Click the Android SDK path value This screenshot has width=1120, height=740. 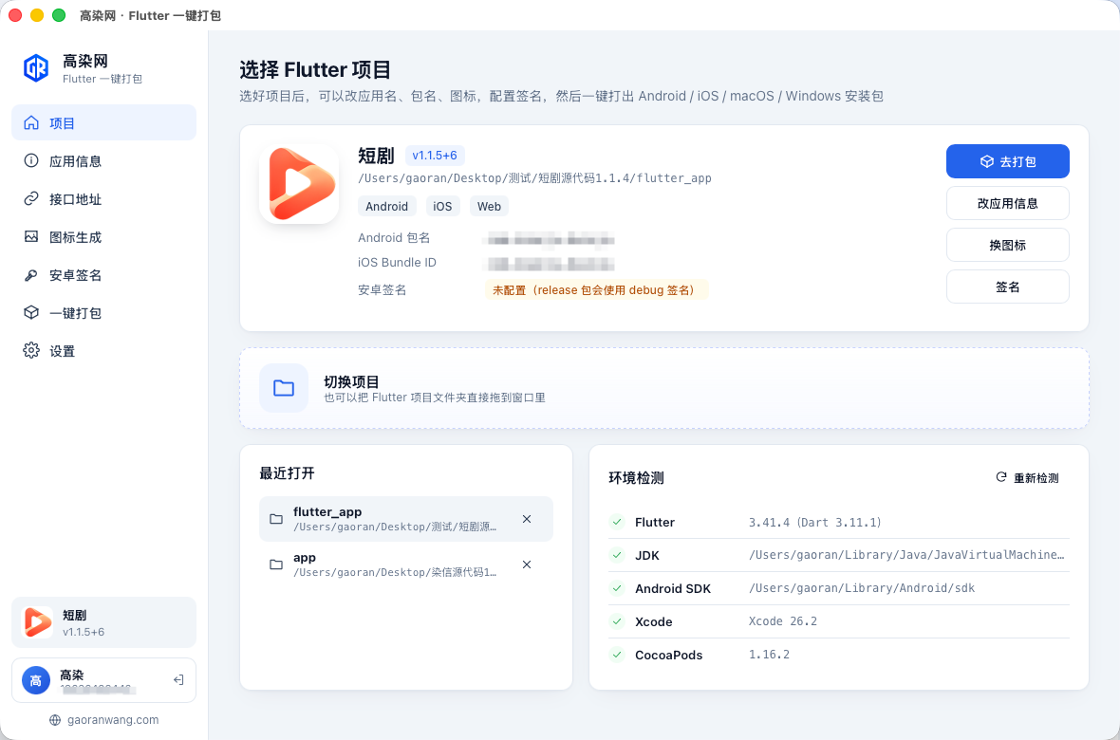[x=862, y=588]
